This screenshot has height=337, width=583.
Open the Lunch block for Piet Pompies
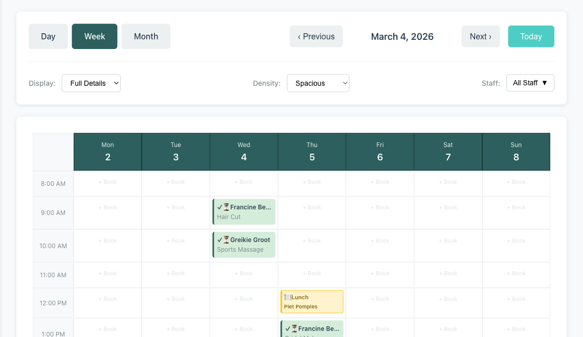(x=312, y=302)
